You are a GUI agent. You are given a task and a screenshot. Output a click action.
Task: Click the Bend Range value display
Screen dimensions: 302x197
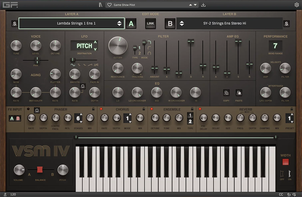(x=275, y=46)
